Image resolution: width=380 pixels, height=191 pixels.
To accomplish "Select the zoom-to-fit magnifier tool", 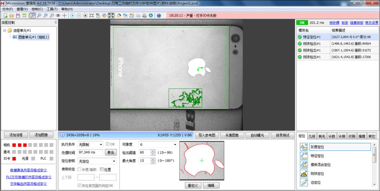I will pyautogui.click(x=32, y=15).
